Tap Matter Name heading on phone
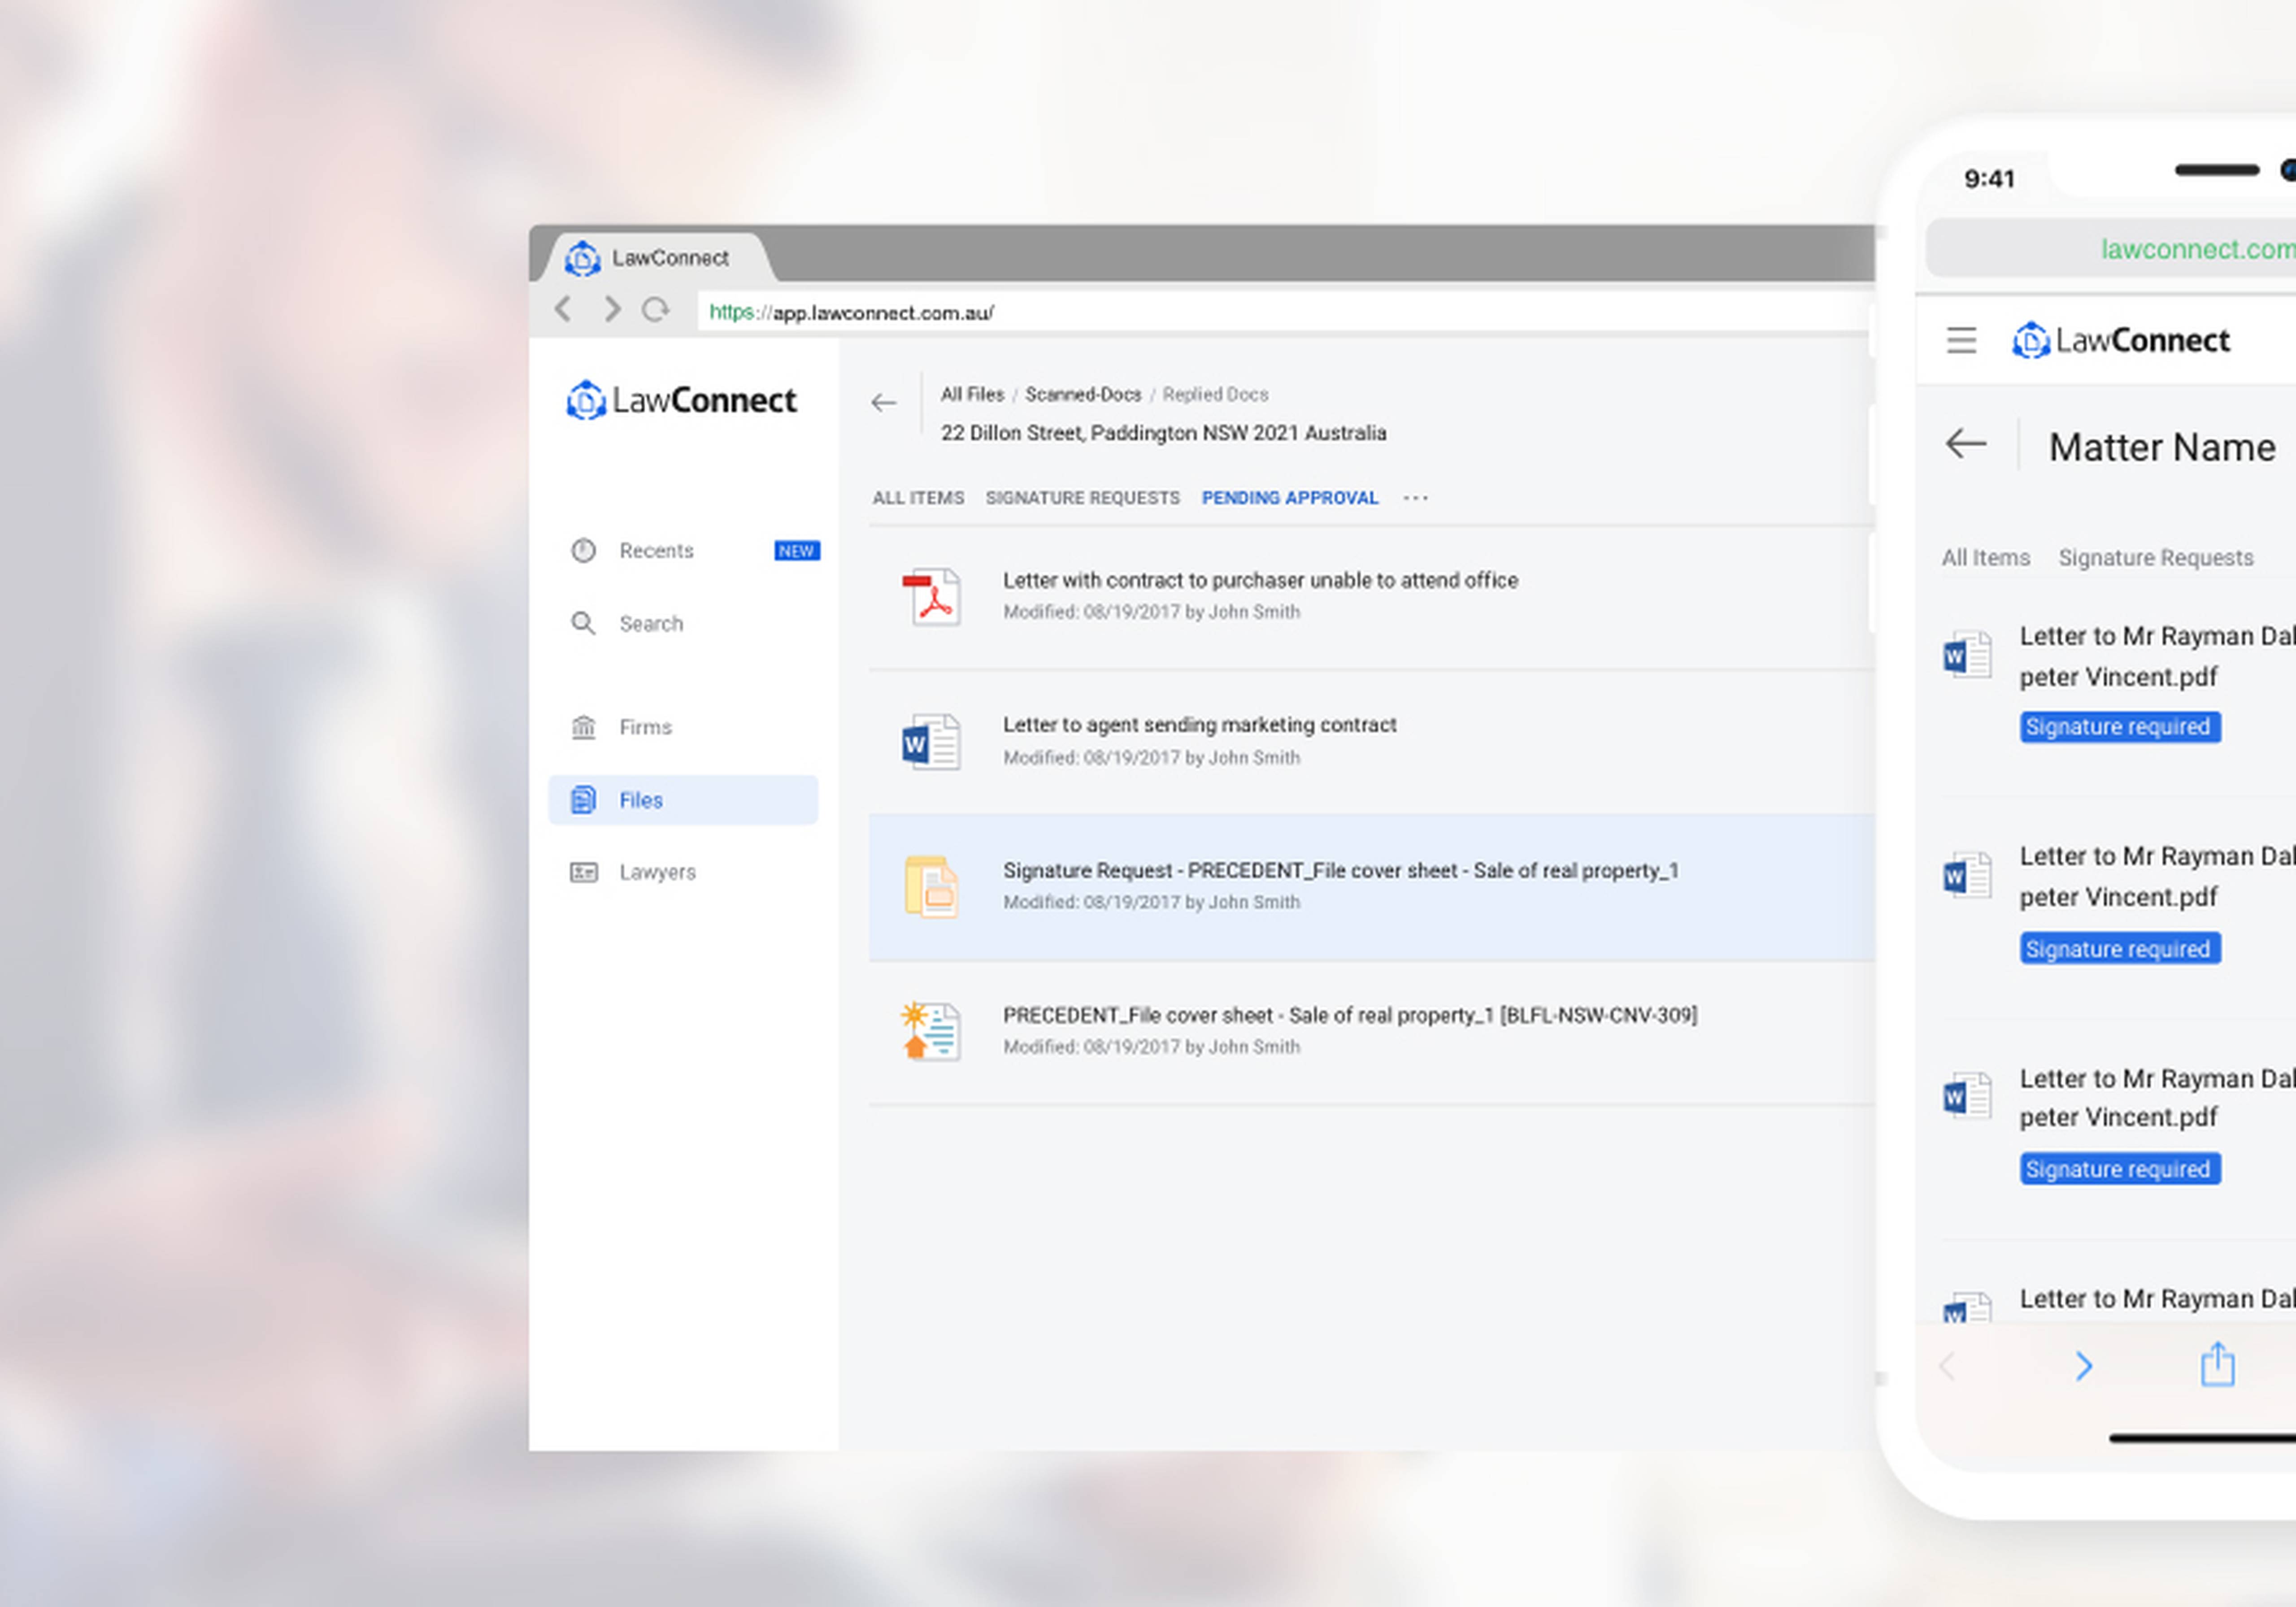Viewport: 2296px width, 1607px height. (2162, 447)
